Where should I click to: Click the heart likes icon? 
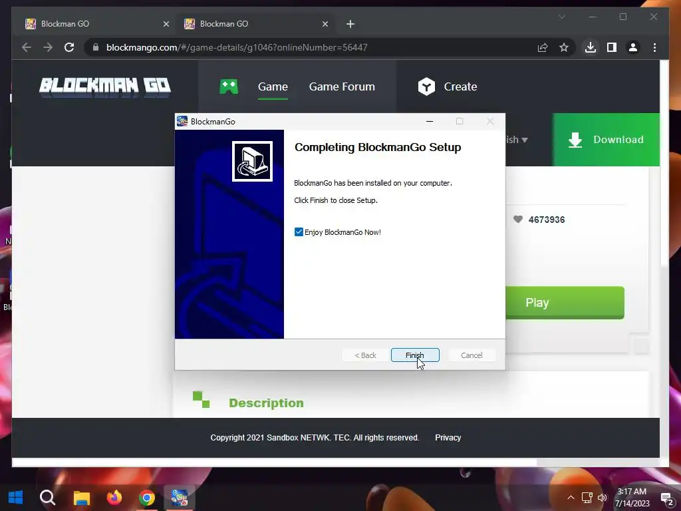point(517,220)
